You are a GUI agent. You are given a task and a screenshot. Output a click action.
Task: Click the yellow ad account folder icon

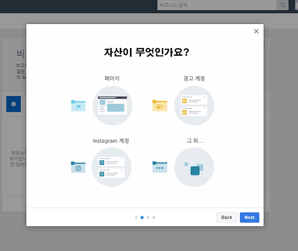click(x=160, y=106)
